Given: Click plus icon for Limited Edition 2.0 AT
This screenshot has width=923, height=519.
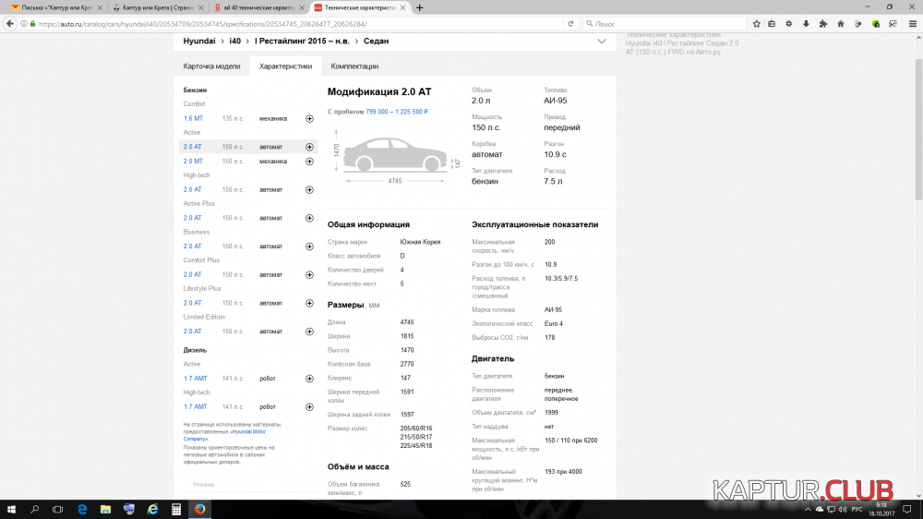Looking at the screenshot, I should [x=309, y=332].
